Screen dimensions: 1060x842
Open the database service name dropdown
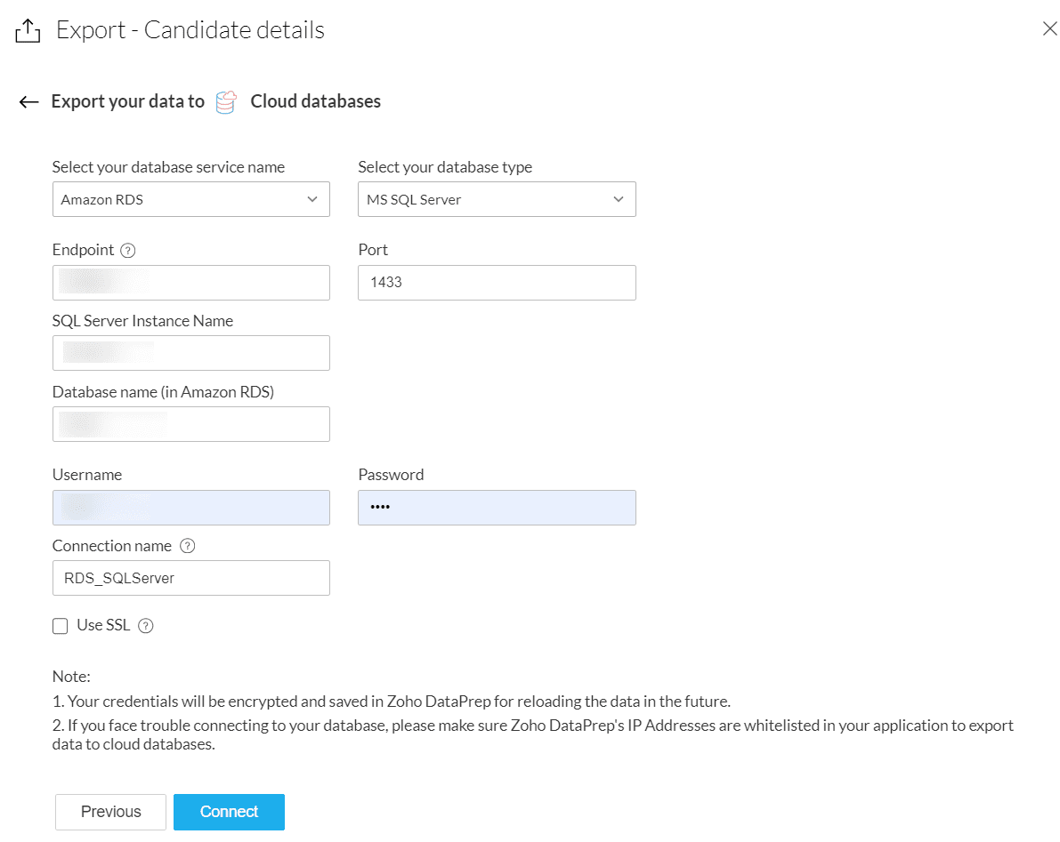(x=190, y=199)
